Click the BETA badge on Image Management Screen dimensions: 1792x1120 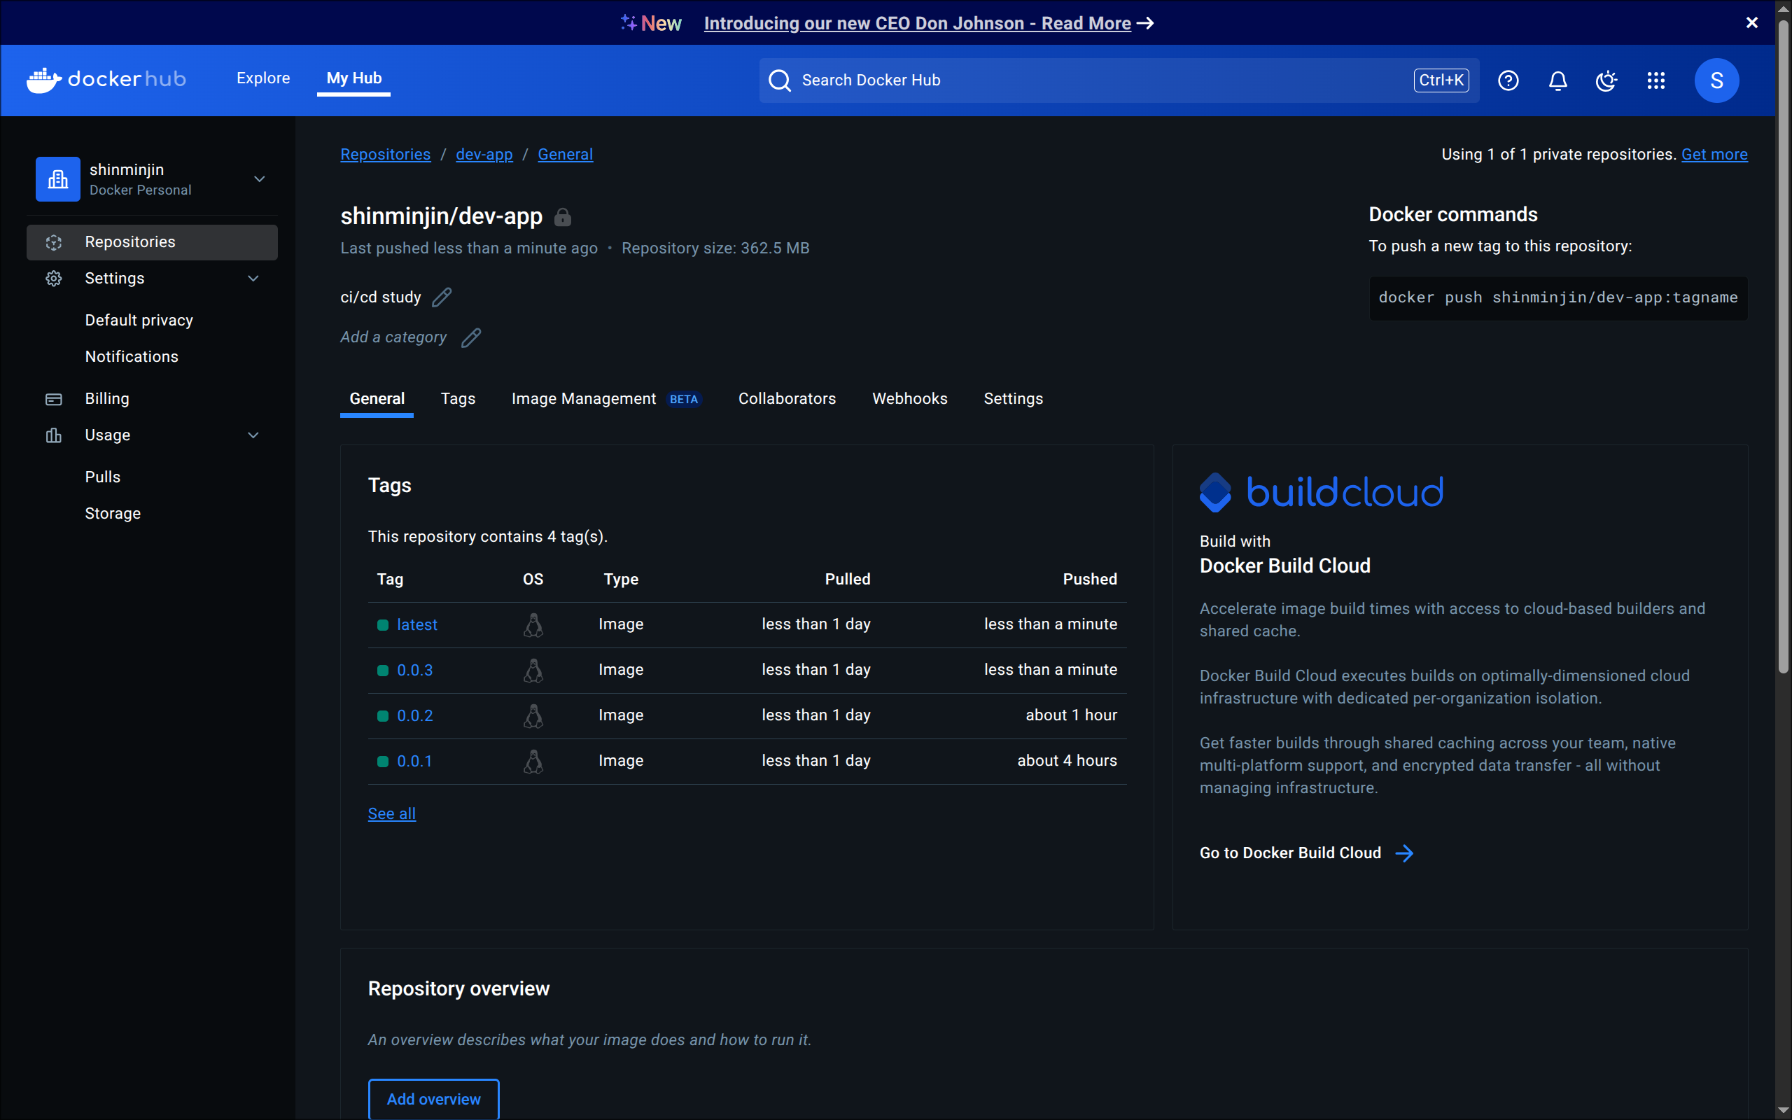point(683,399)
